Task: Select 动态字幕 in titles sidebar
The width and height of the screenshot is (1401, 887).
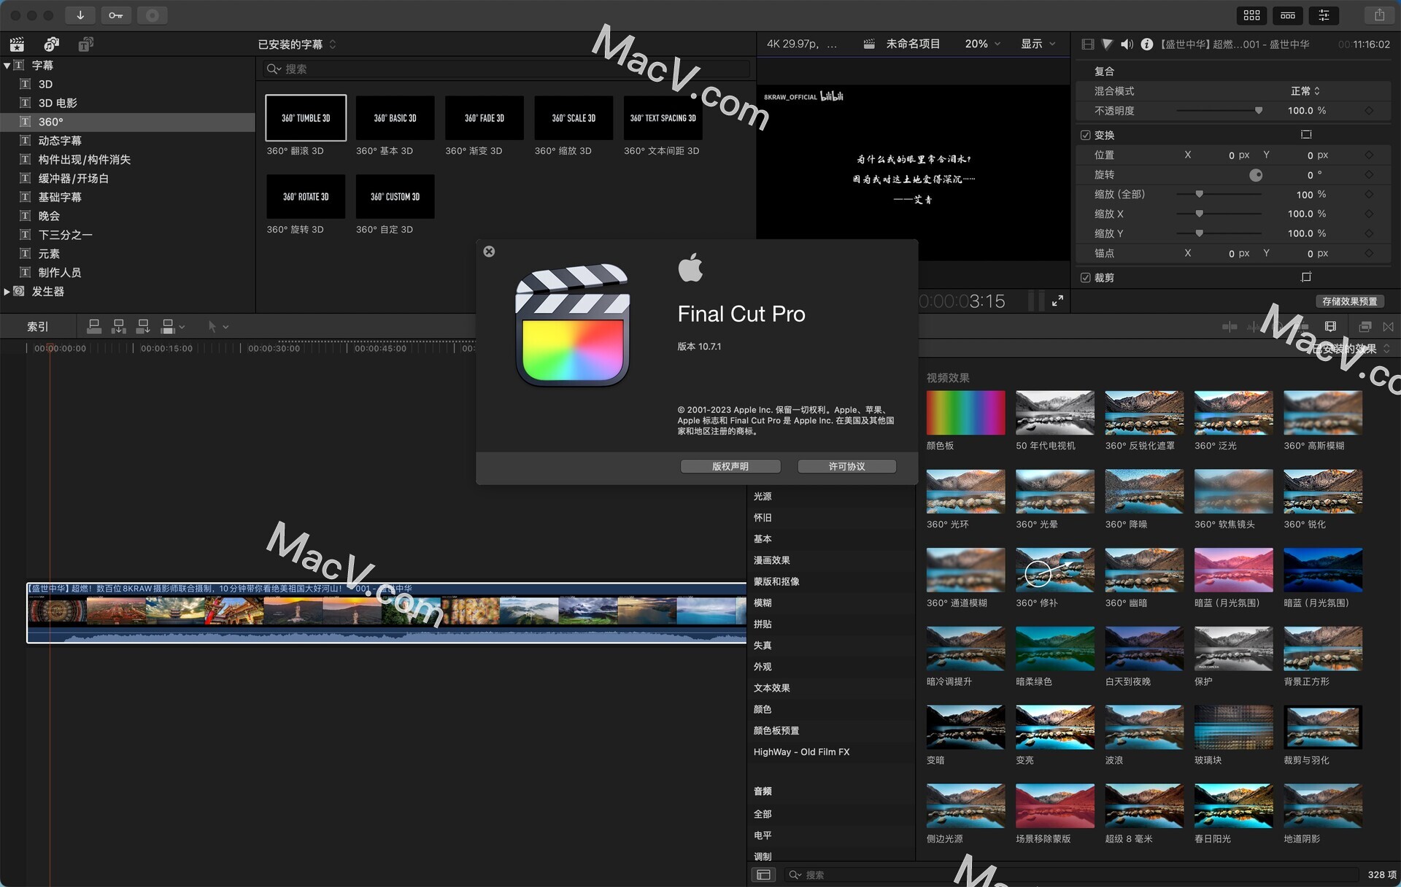Action: (x=60, y=141)
